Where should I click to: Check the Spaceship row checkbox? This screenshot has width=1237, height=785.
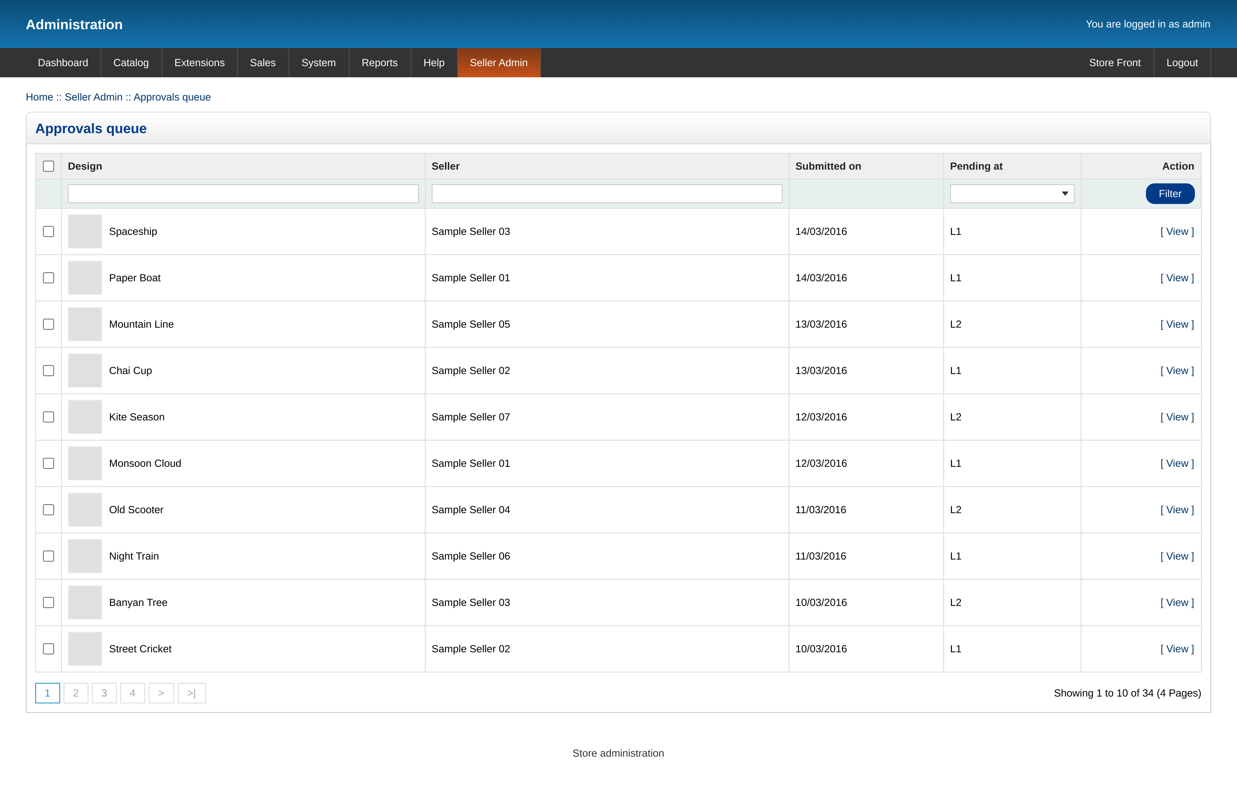48,231
